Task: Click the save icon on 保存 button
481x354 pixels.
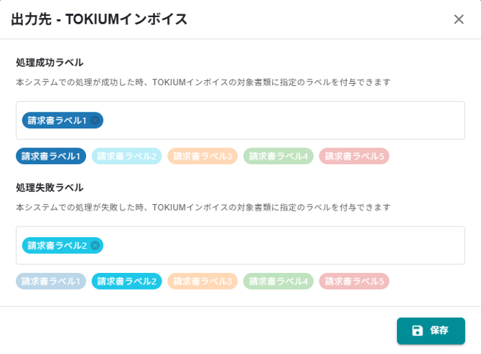Action: pos(417,331)
